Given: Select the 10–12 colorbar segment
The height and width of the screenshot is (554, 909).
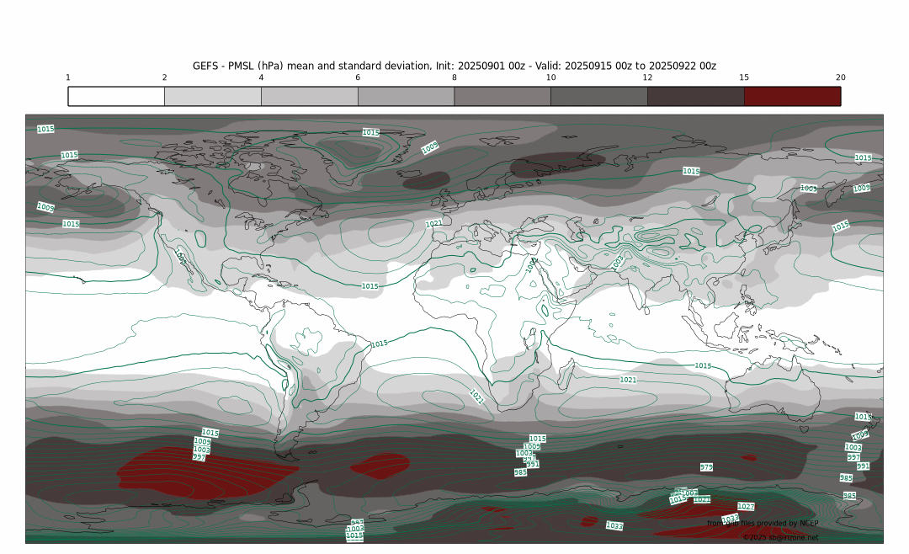Looking at the screenshot, I should coord(598,96).
